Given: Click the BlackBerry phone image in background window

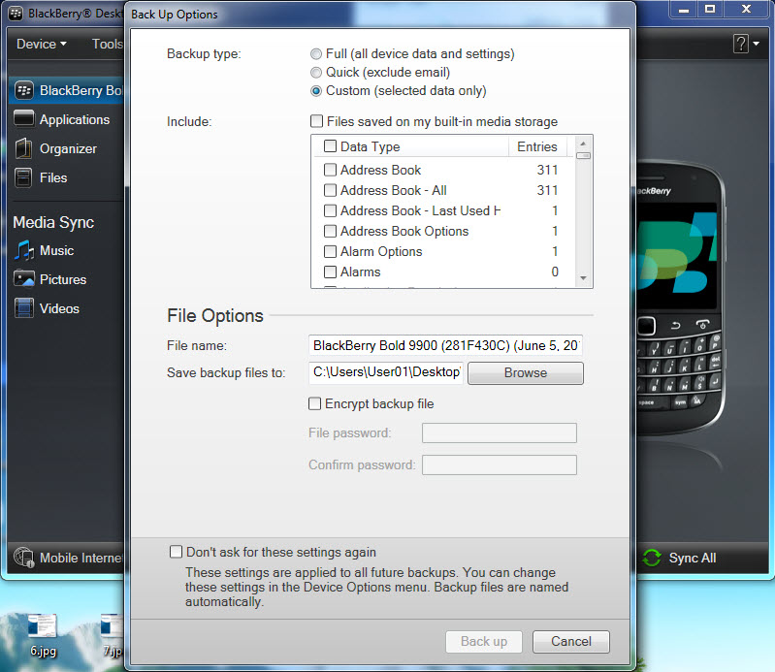Looking at the screenshot, I should click(681, 297).
